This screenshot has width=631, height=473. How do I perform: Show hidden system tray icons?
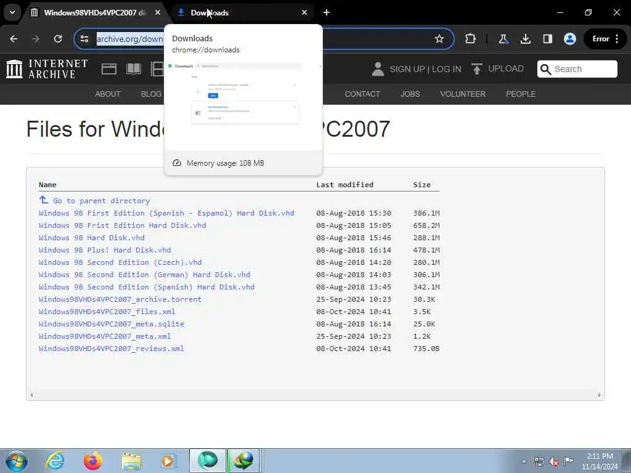(524, 462)
